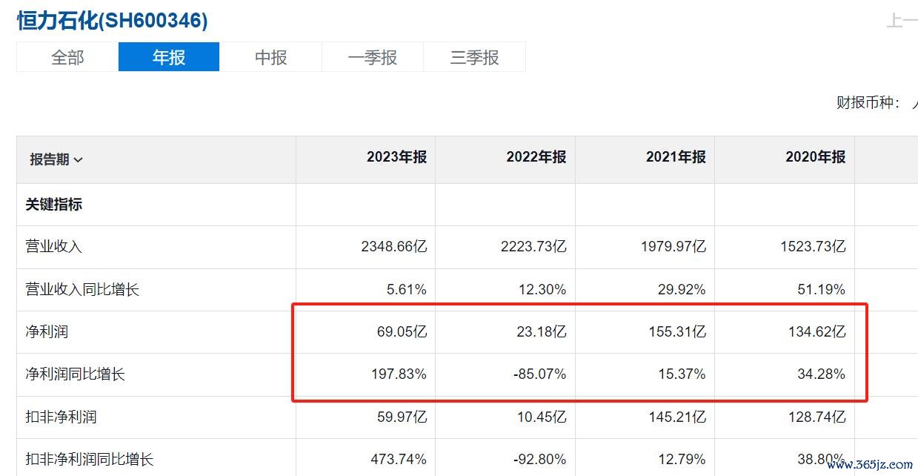This screenshot has width=918, height=476.
Task: Click the -92.80% value
Action: [540, 460]
